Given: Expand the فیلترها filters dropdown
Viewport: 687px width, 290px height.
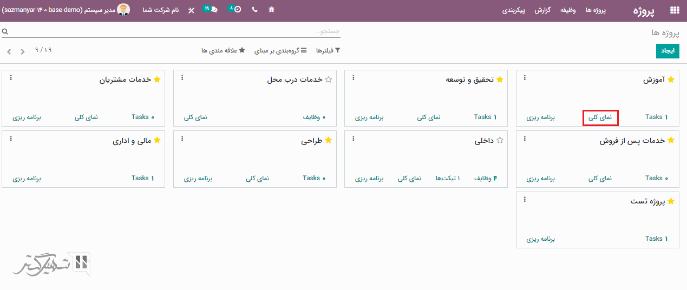Looking at the screenshot, I should point(328,50).
